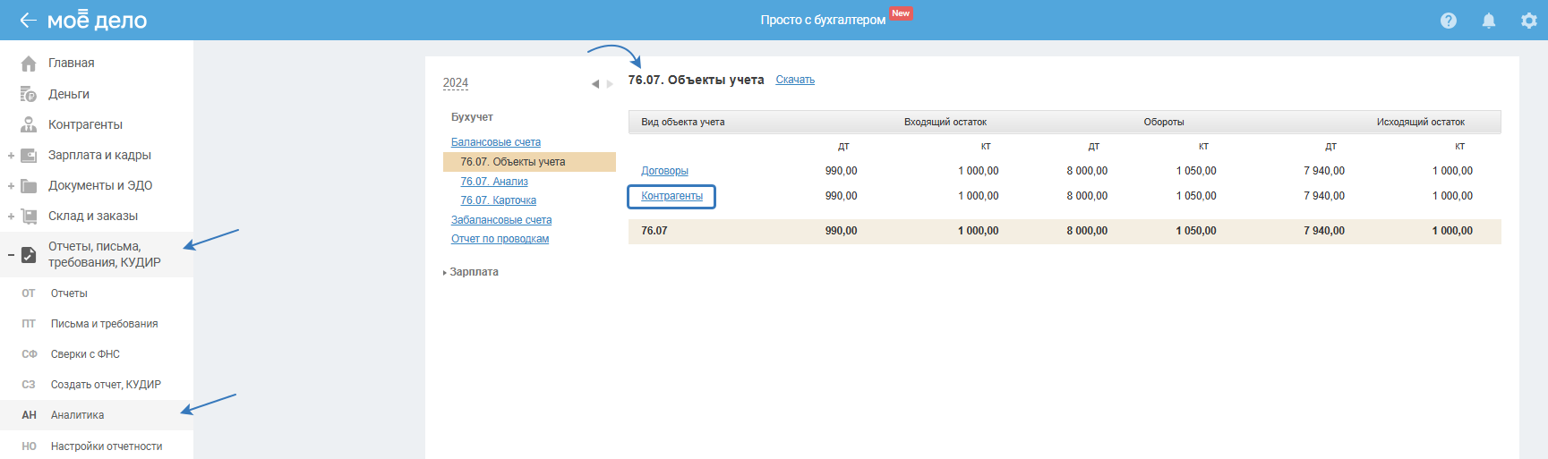Click Обороты column header
The height and width of the screenshot is (459, 1548).
(1164, 122)
